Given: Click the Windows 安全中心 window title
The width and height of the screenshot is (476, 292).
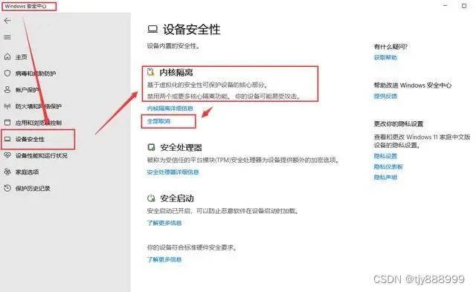Looking at the screenshot, I should (26, 6).
